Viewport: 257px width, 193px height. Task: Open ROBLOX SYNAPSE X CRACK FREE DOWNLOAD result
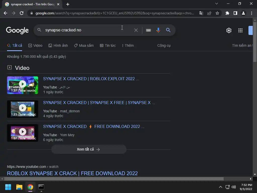[72, 173]
